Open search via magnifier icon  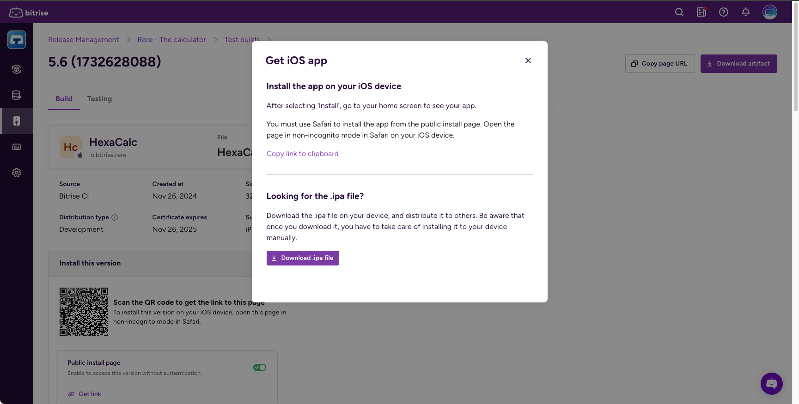tap(679, 12)
